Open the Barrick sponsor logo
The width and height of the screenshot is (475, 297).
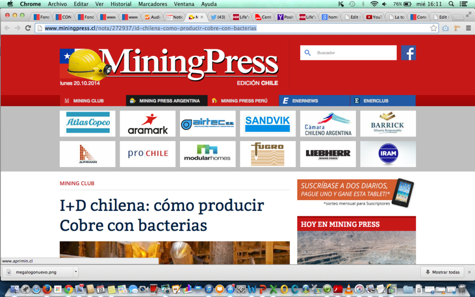pyautogui.click(x=388, y=123)
